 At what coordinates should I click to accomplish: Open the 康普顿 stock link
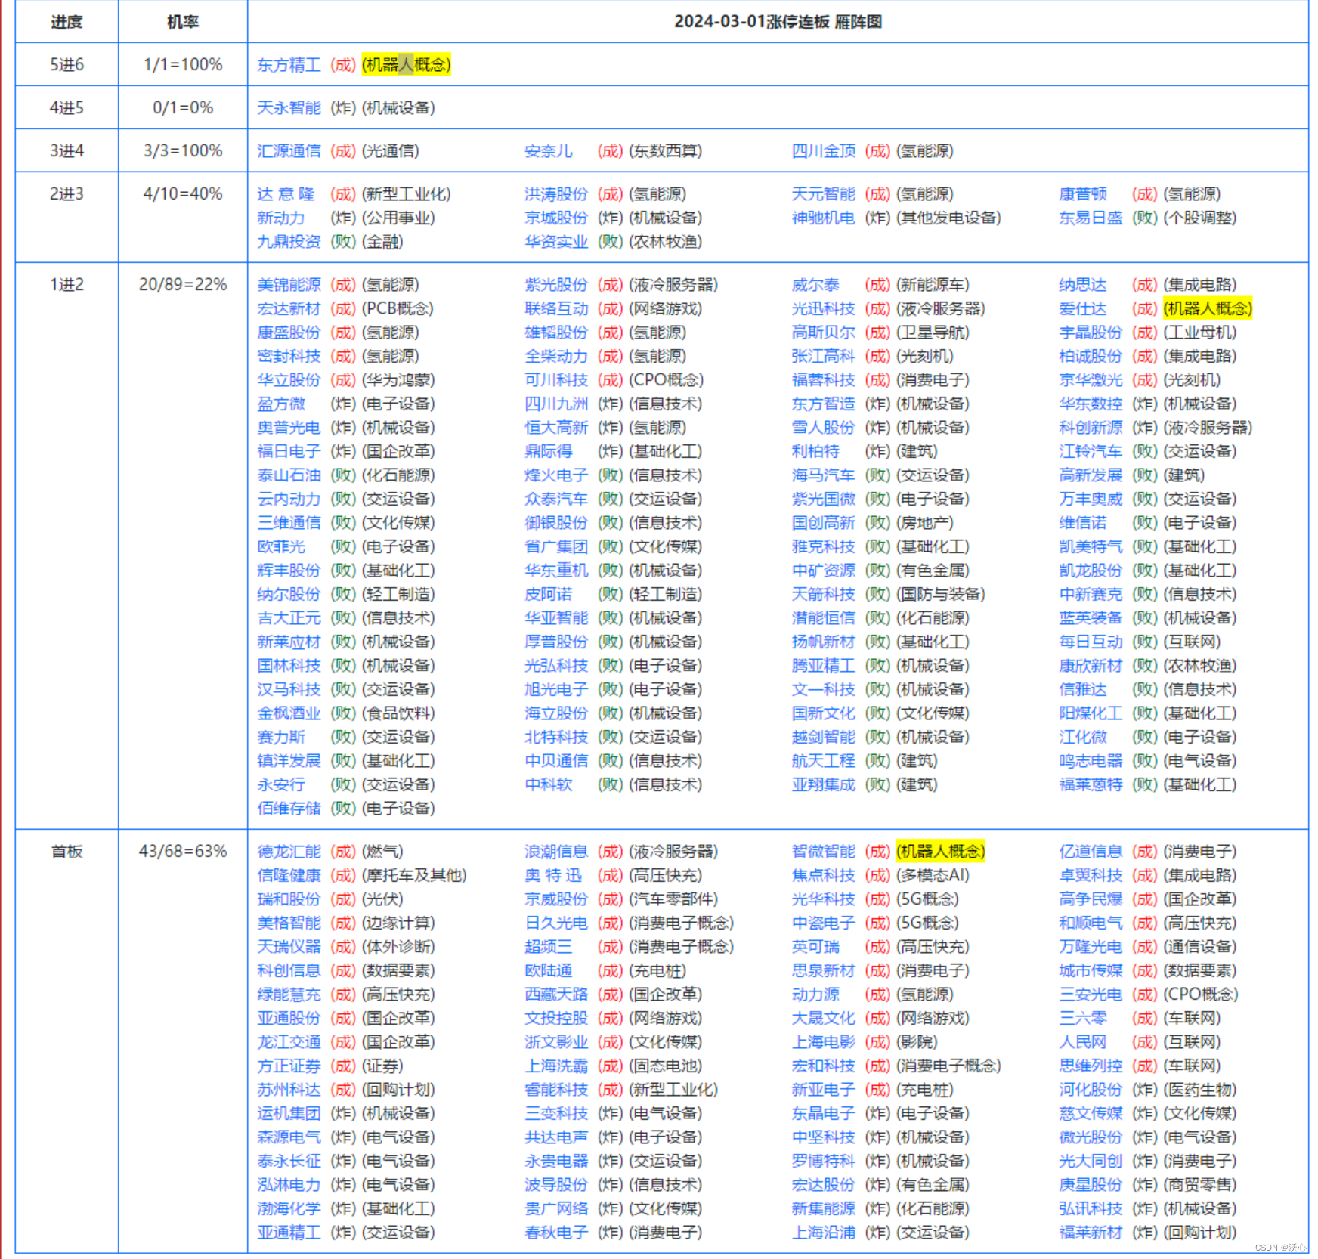(x=1083, y=194)
